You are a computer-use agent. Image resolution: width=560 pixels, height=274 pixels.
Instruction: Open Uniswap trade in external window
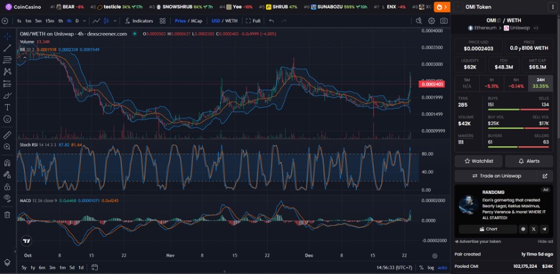tap(545, 176)
